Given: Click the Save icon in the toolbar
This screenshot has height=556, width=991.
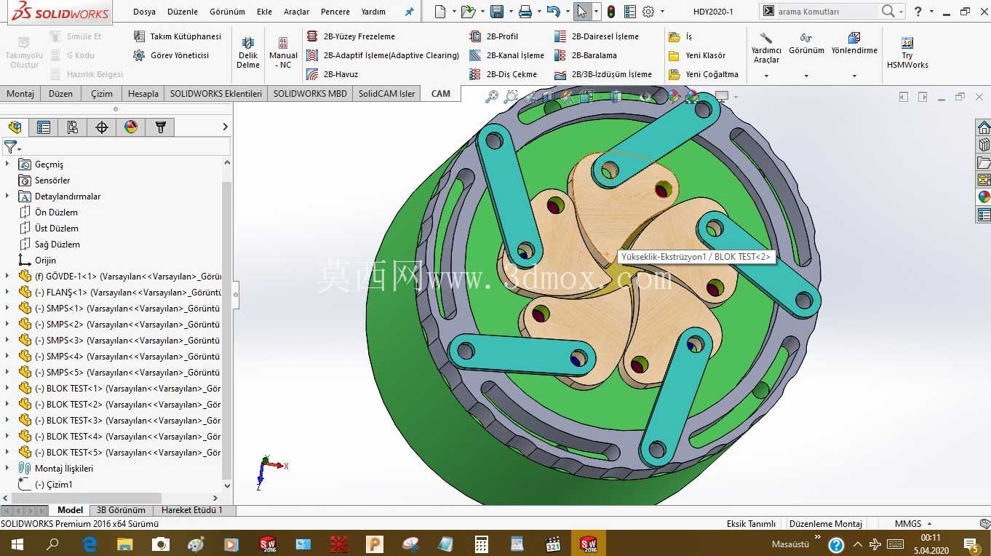Looking at the screenshot, I should (497, 12).
